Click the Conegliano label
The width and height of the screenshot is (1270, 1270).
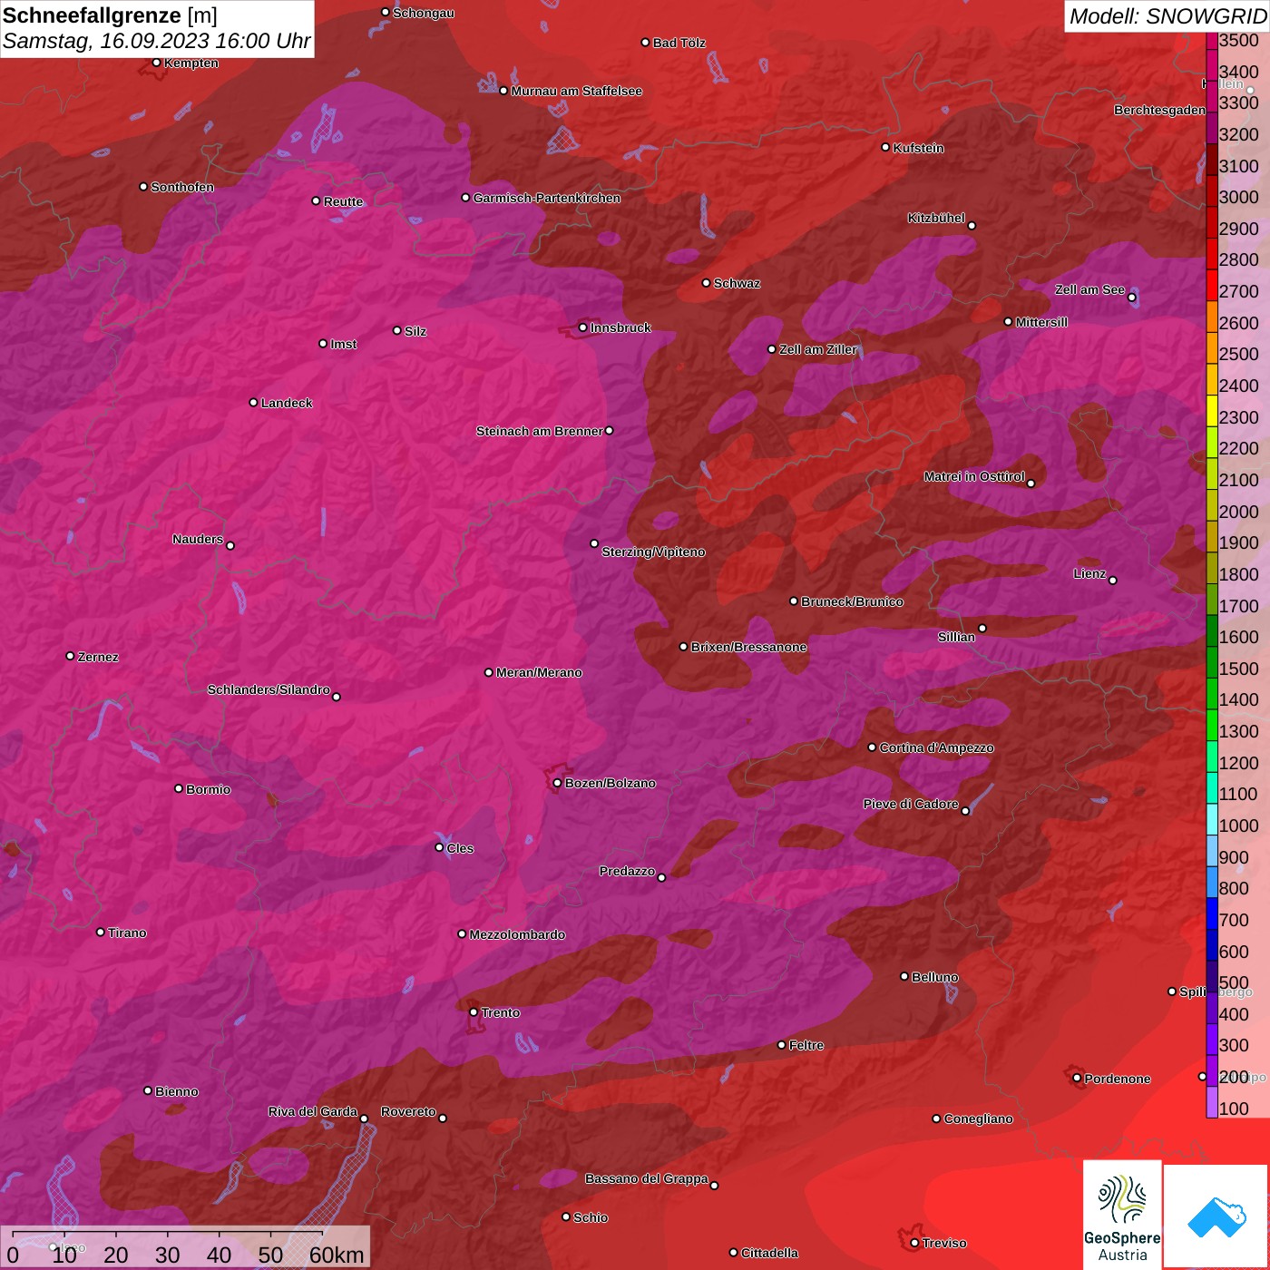point(978,1119)
